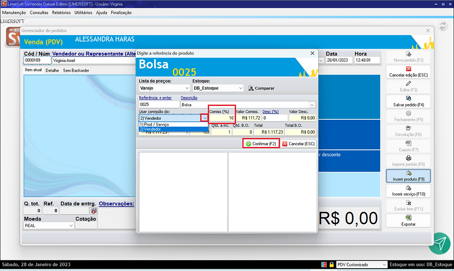Click the Qtd. a inc. field

pos(221,132)
